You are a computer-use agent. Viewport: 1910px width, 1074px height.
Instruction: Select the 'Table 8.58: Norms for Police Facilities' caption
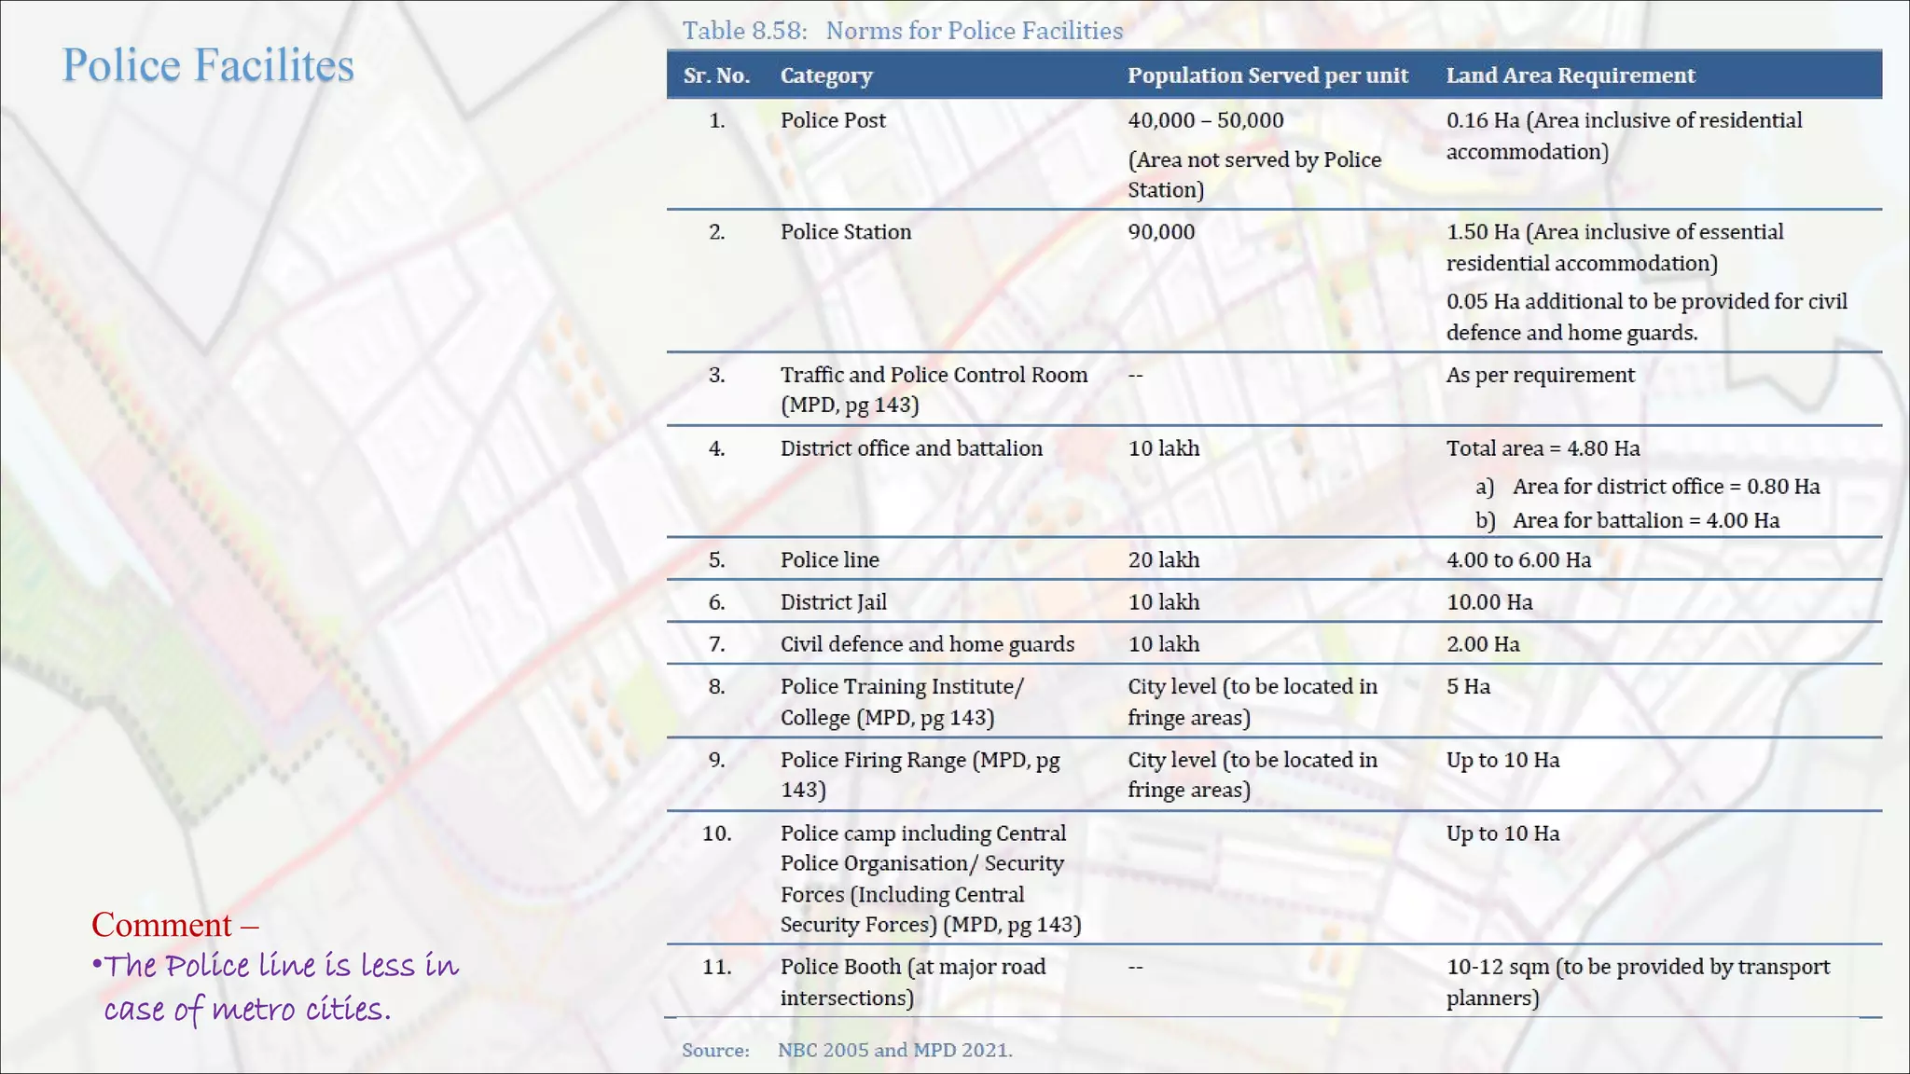click(x=903, y=31)
